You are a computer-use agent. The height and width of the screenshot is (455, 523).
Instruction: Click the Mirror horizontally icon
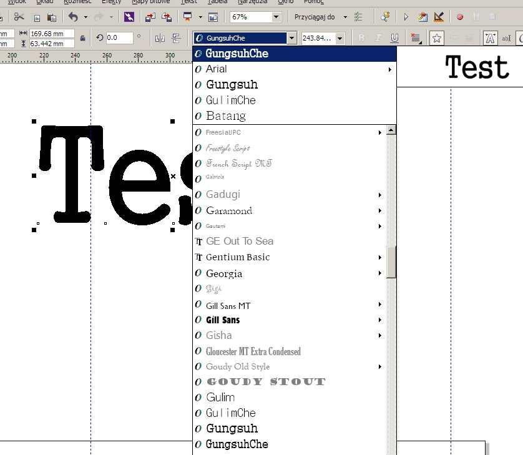pyautogui.click(x=160, y=38)
